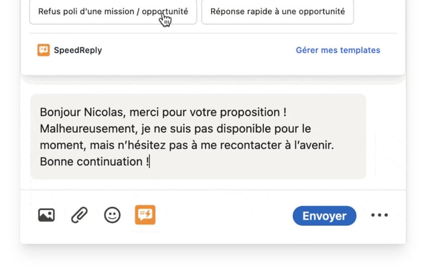Click on 'Bonne continuation !' in the draft
The height and width of the screenshot is (267, 444).
pyautogui.click(x=94, y=162)
